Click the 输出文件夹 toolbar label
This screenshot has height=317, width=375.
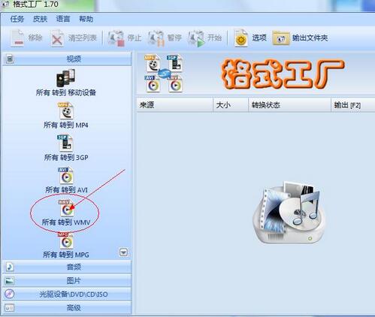click(x=310, y=38)
